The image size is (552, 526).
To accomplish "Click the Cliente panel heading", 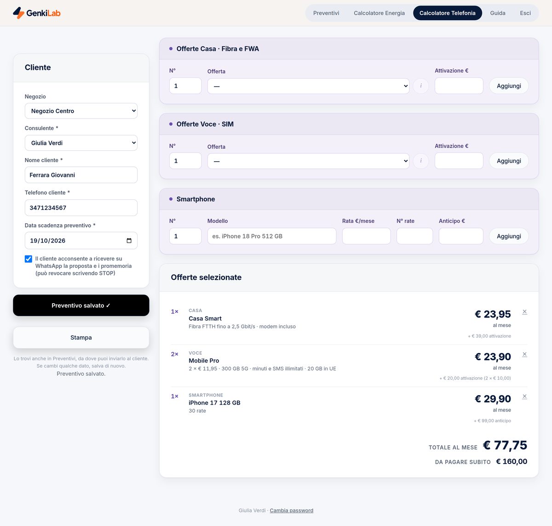I will pyautogui.click(x=38, y=68).
